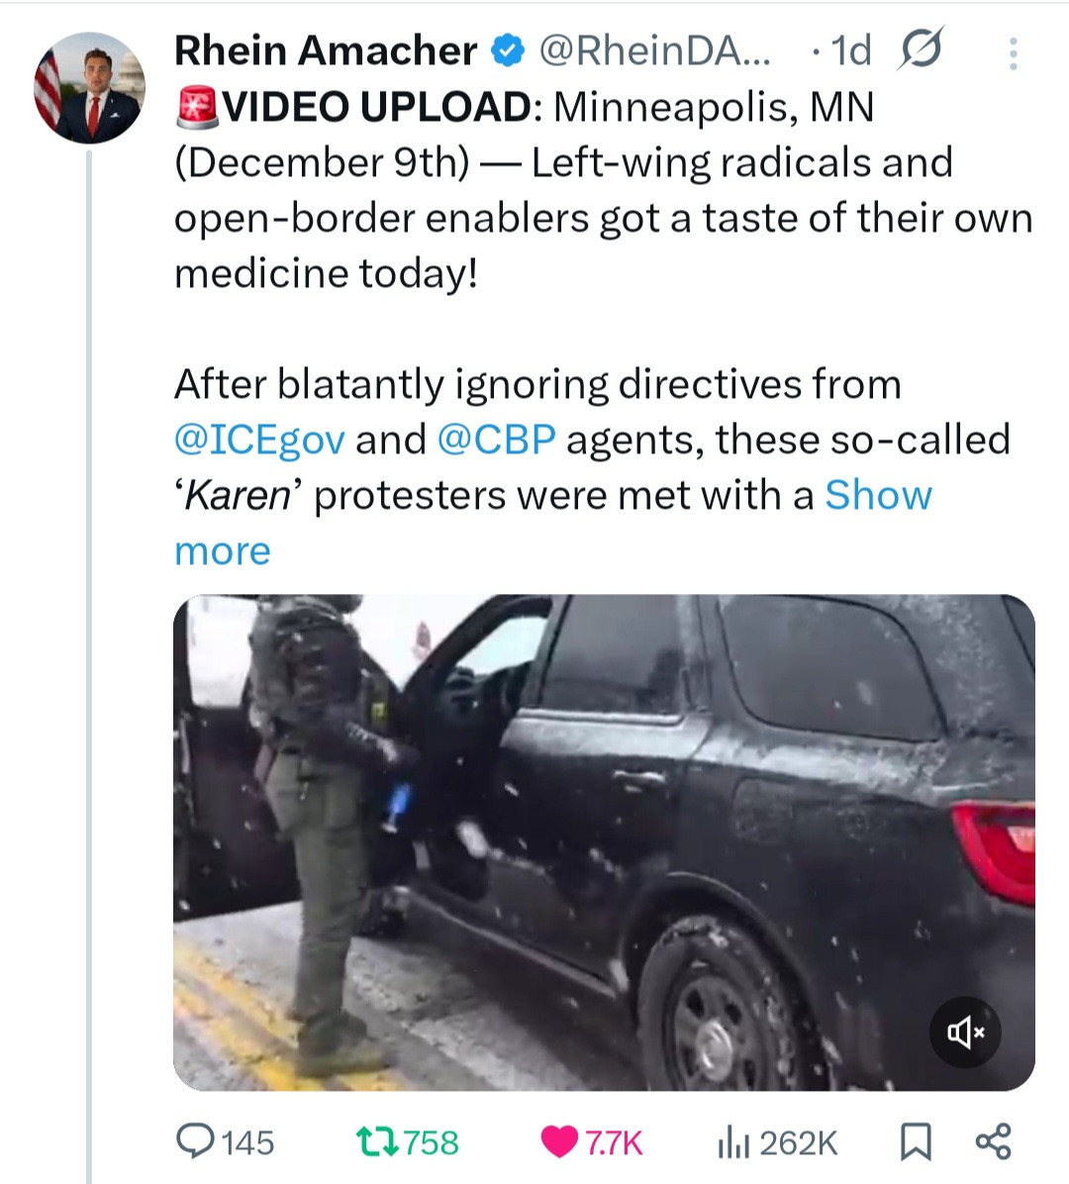Screen dimensions: 1069x1184
Task: View post analytics bar chart icon
Action: [x=729, y=1142]
